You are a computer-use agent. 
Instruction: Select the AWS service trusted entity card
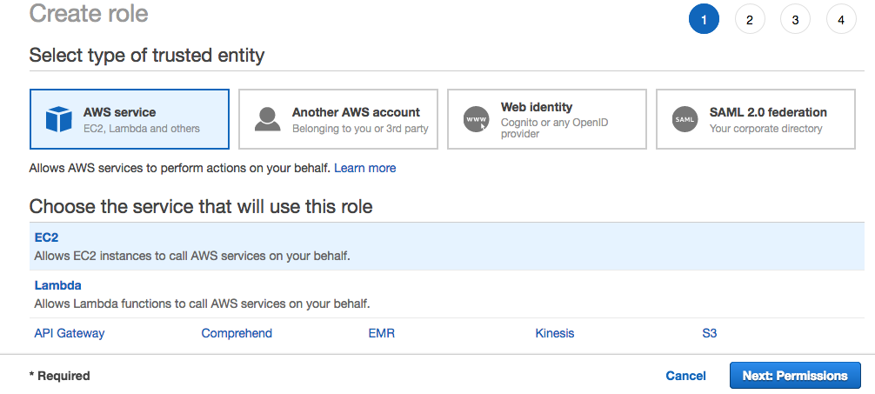130,119
